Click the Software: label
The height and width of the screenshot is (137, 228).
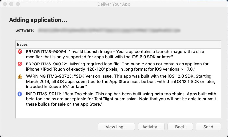point(24,30)
